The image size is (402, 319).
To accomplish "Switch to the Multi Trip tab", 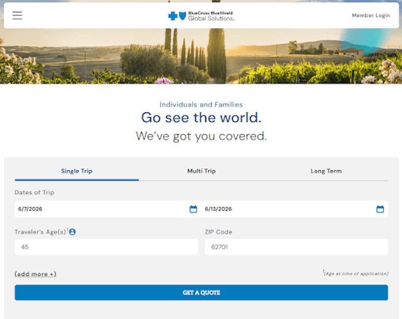I will [x=201, y=171].
